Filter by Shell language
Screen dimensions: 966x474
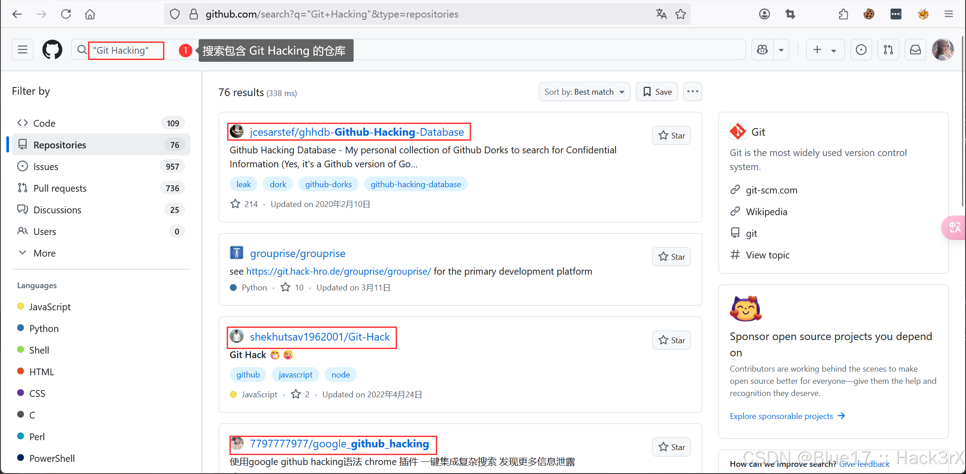(x=33, y=350)
